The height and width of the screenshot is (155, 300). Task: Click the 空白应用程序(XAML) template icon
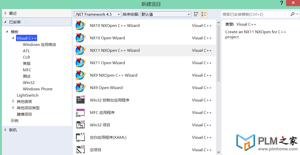80,137
